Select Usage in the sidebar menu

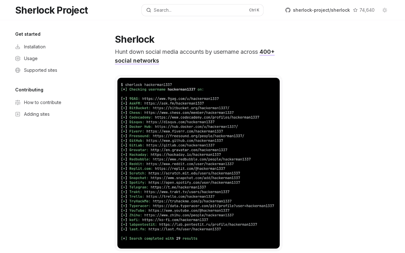[31, 58]
